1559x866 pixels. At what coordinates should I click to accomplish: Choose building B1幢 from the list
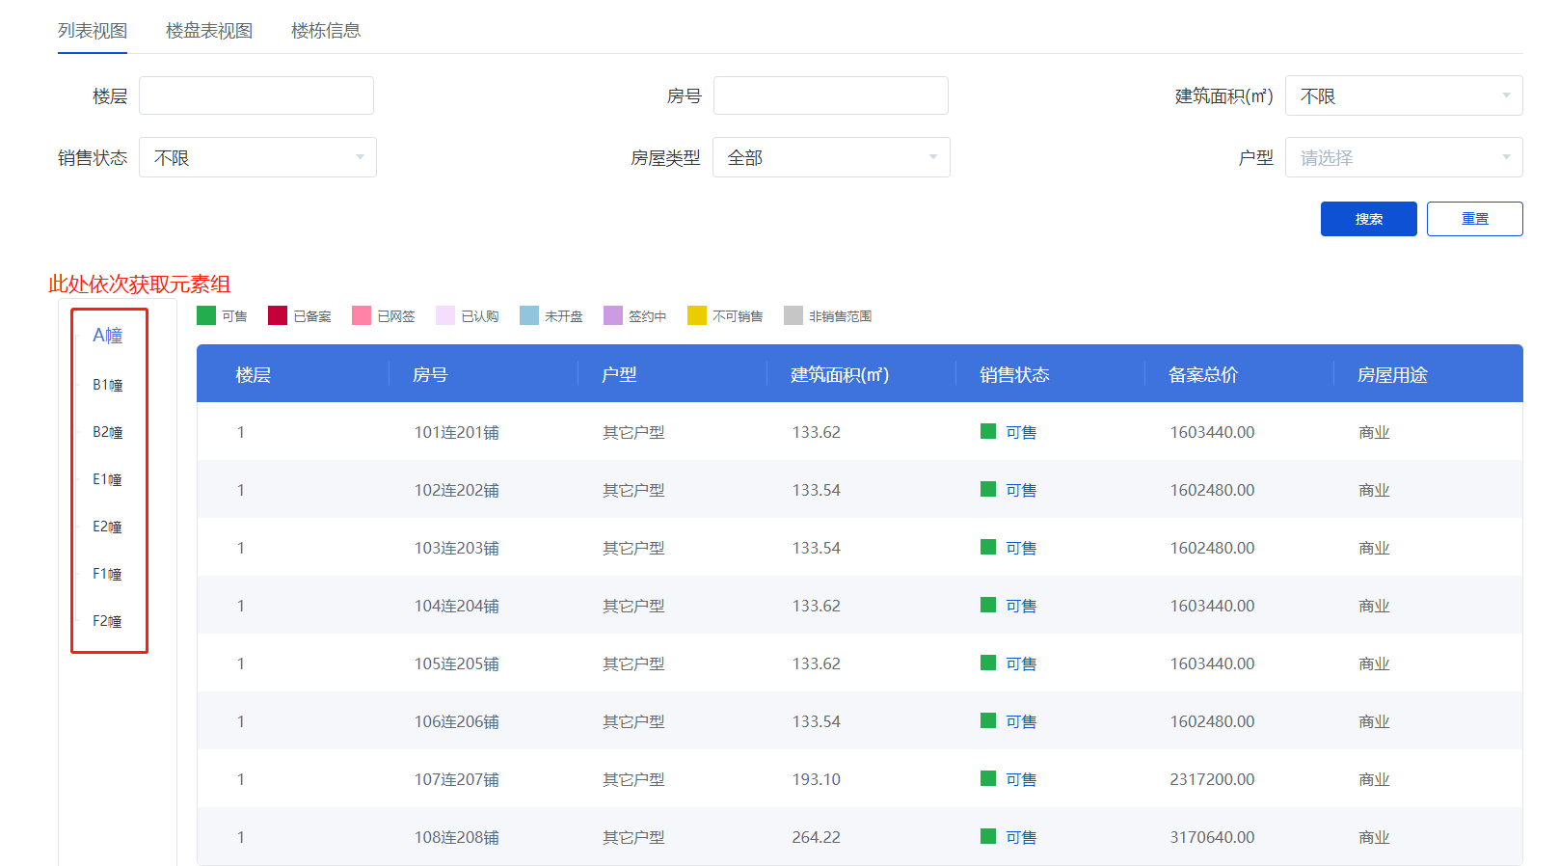pos(108,385)
